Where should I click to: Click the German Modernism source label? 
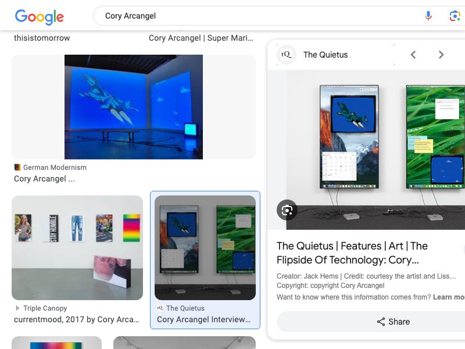tap(55, 168)
